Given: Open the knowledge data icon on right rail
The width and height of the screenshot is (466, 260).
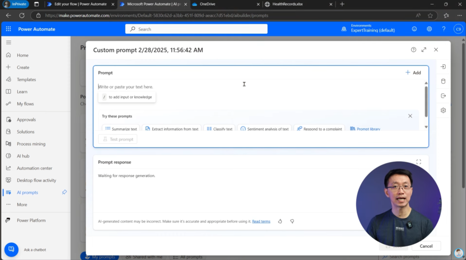Looking at the screenshot, I should (443, 81).
